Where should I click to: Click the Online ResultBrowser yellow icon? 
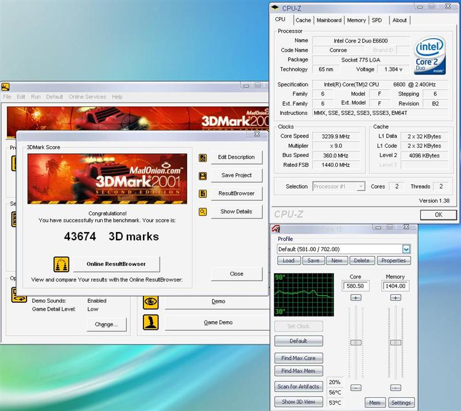pos(61,264)
